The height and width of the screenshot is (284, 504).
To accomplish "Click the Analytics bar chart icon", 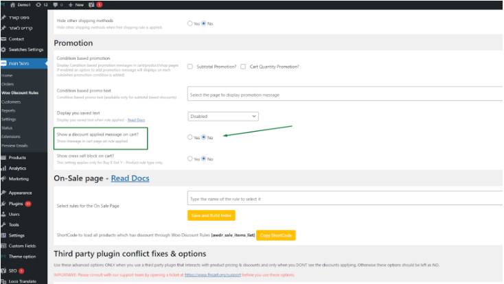I will [3, 168].
